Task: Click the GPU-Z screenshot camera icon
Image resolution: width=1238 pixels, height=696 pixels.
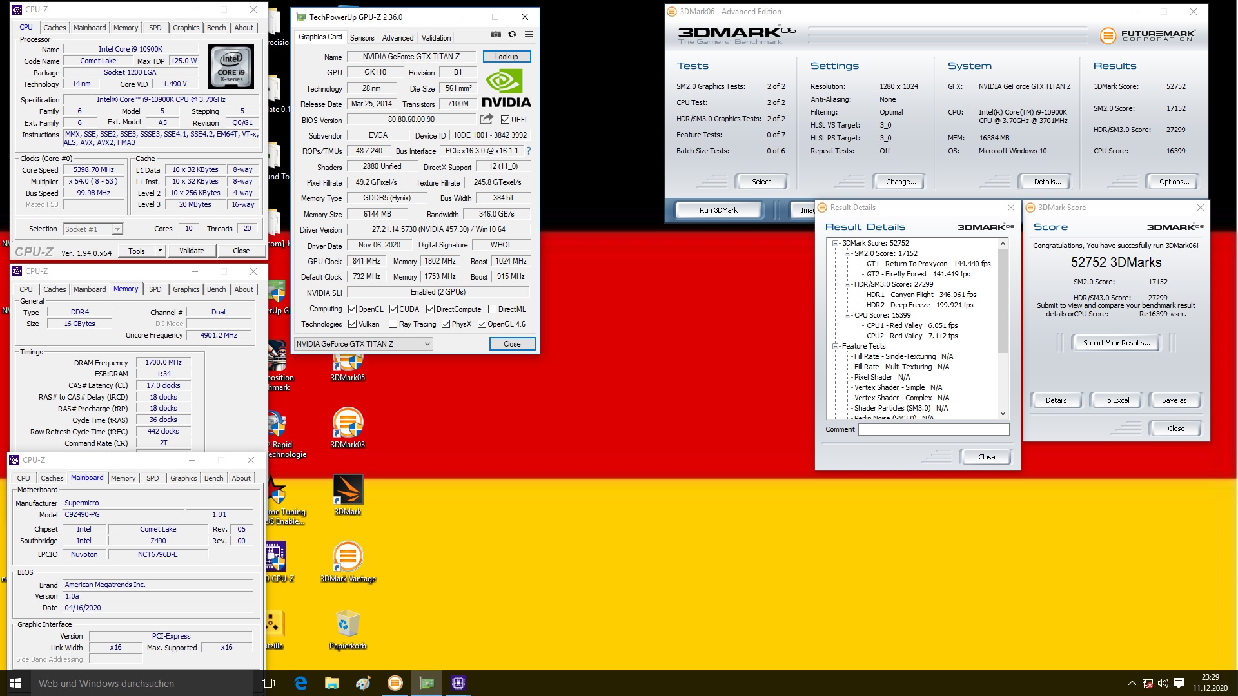Action: (495, 34)
